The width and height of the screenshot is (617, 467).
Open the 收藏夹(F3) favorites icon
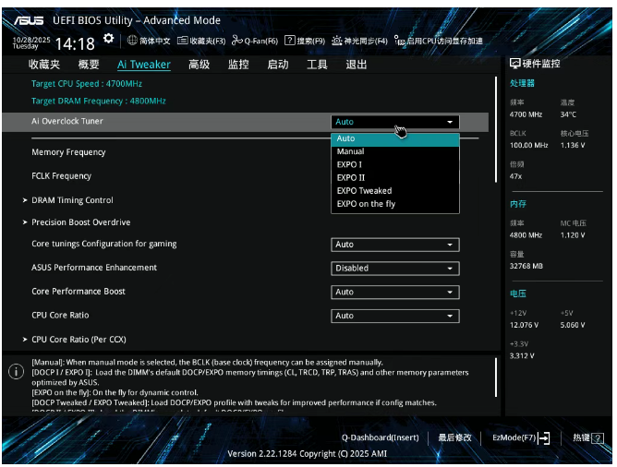tap(183, 41)
